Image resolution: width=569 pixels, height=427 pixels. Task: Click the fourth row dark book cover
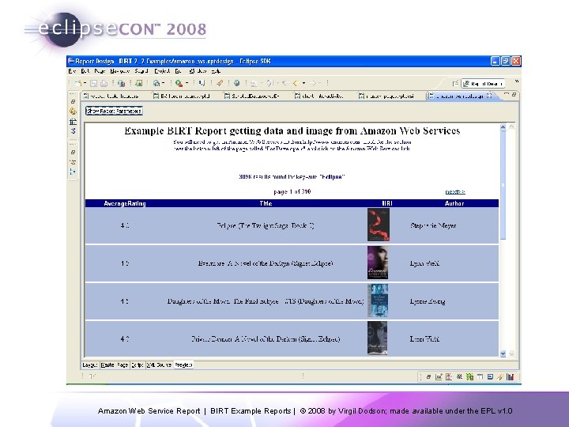tap(378, 338)
